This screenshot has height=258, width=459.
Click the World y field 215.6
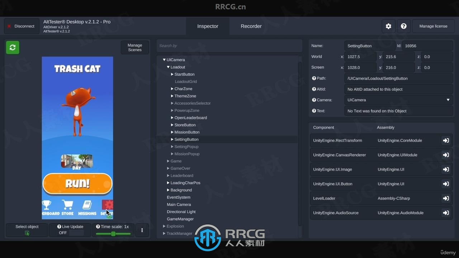(x=399, y=57)
